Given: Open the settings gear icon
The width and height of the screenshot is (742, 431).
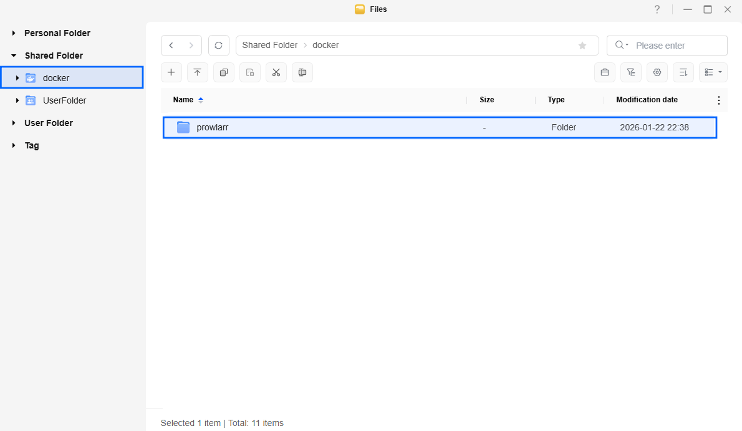Looking at the screenshot, I should pos(657,72).
